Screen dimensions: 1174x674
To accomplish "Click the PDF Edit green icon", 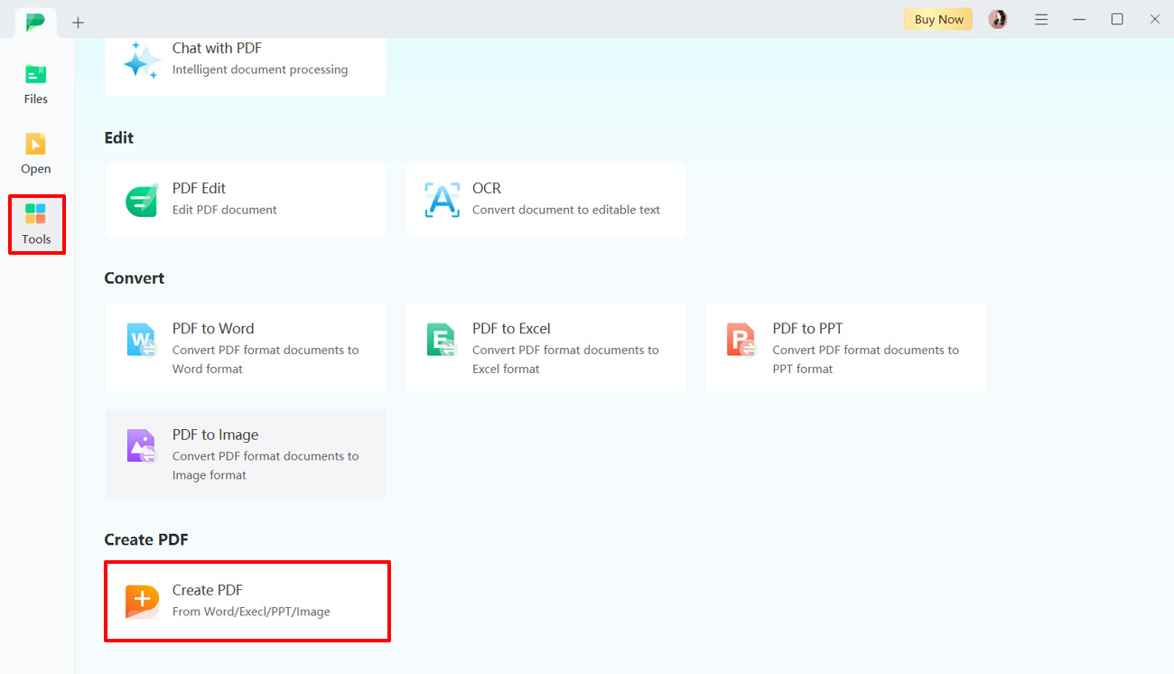I will click(x=142, y=200).
